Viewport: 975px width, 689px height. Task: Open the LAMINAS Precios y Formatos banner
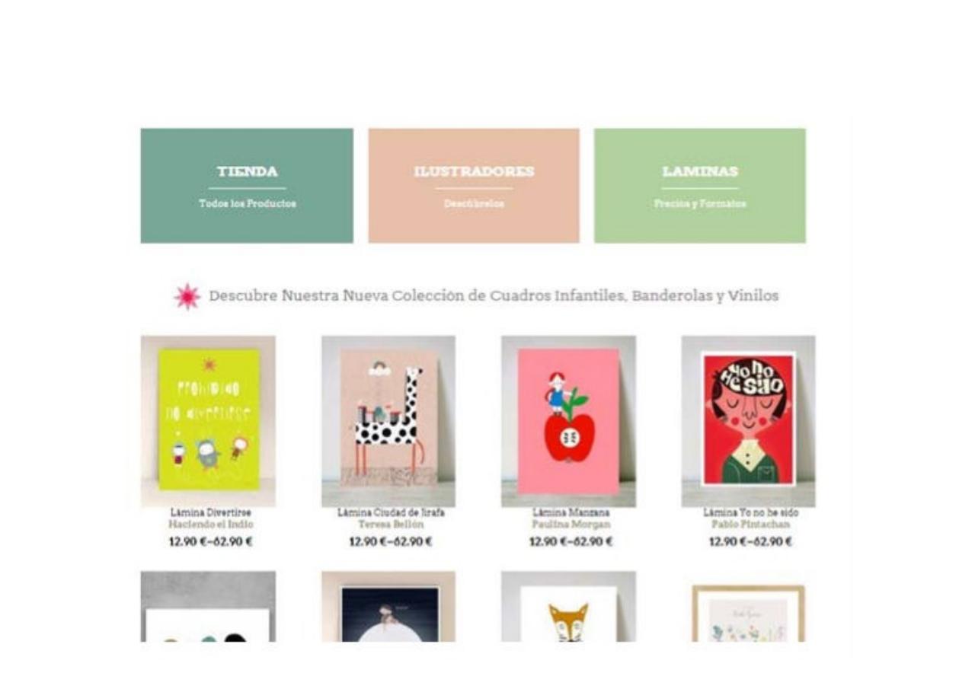[x=700, y=186]
